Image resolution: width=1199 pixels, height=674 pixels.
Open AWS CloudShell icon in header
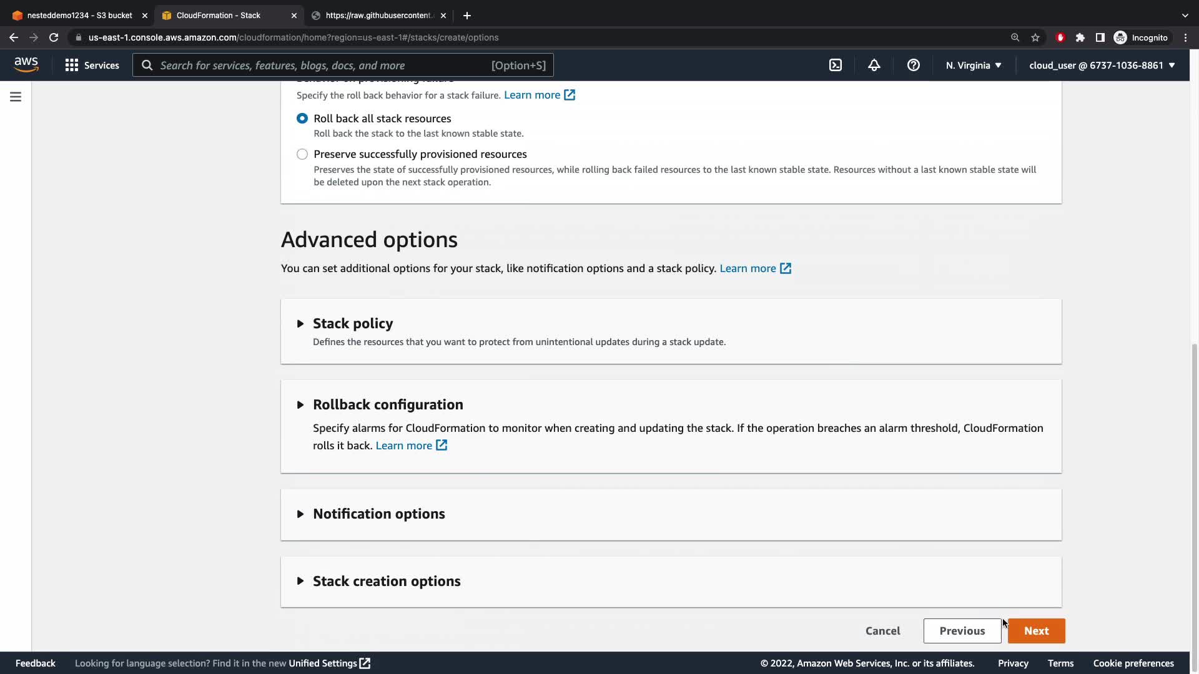836,65
